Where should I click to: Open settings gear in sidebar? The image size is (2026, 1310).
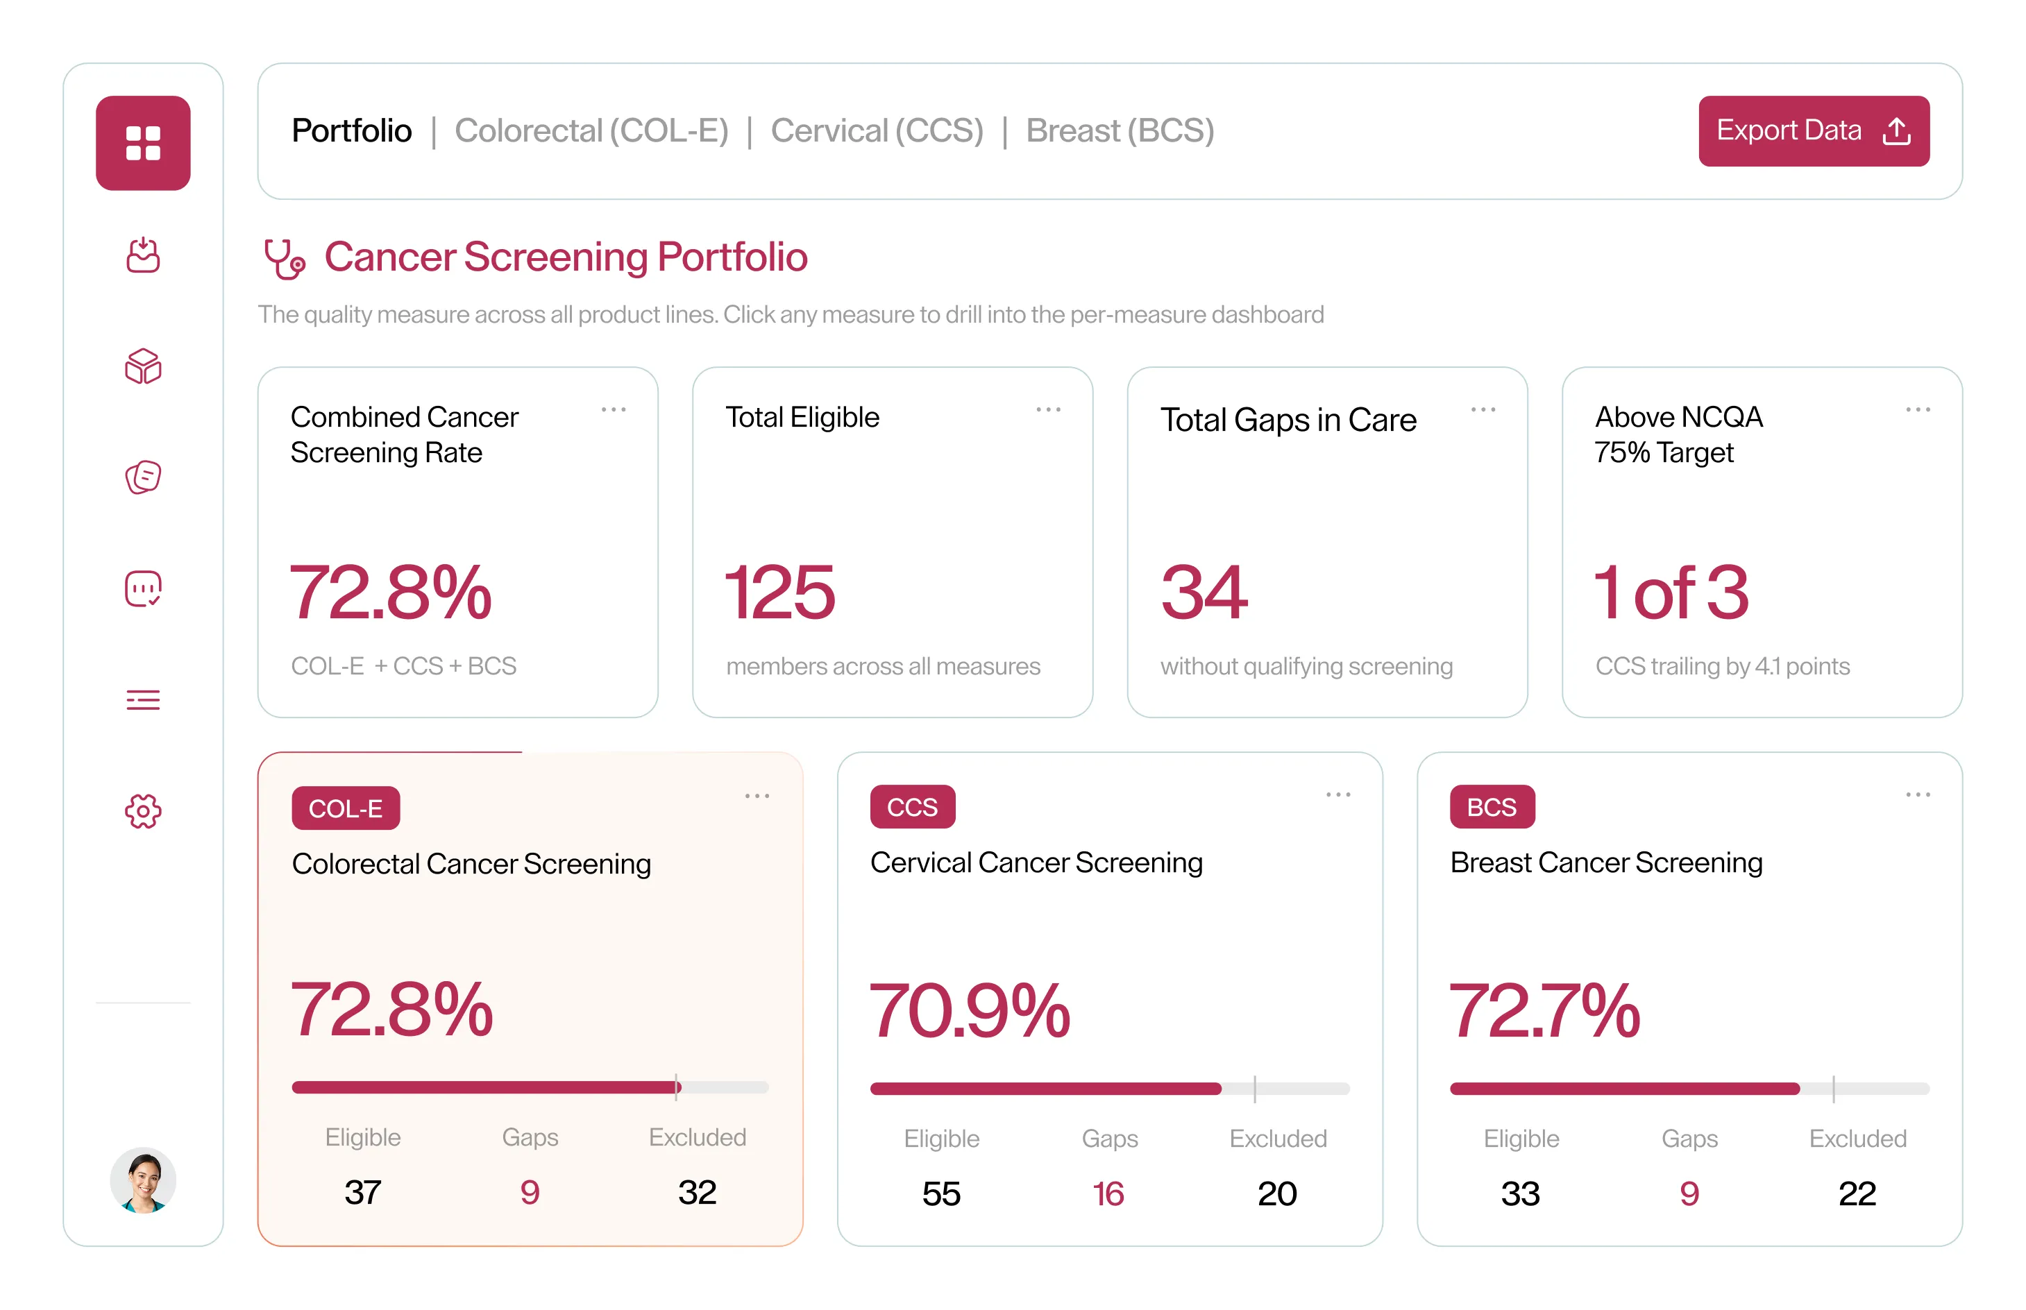[x=143, y=812]
